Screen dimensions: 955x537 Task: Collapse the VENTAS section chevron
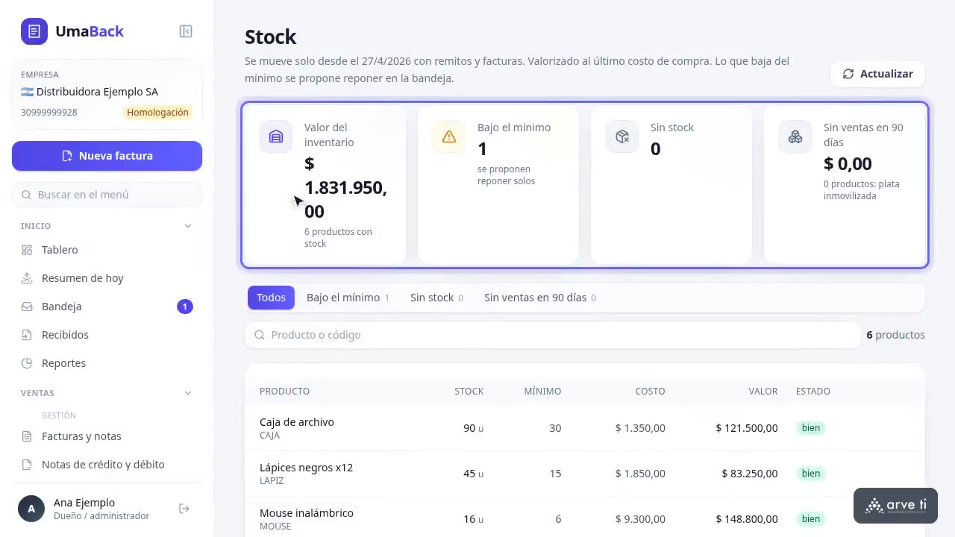click(188, 393)
